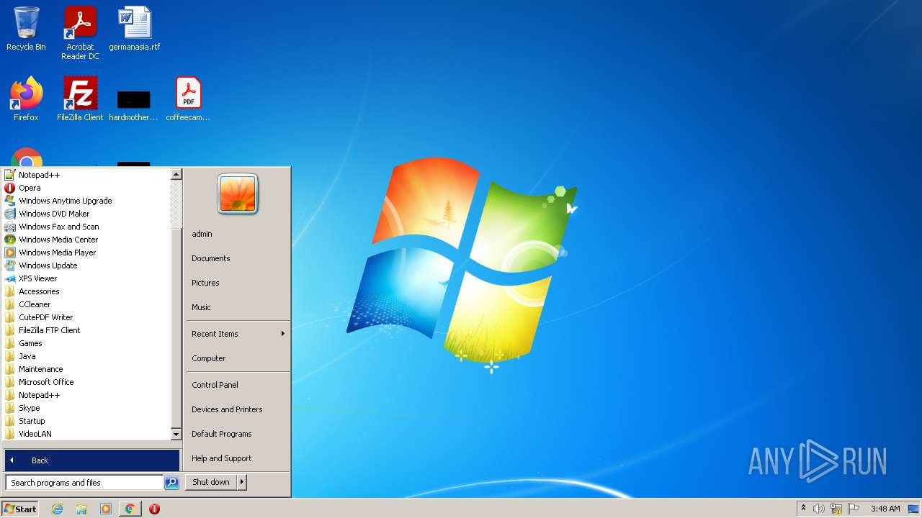Expand the Skype folder

click(86, 408)
